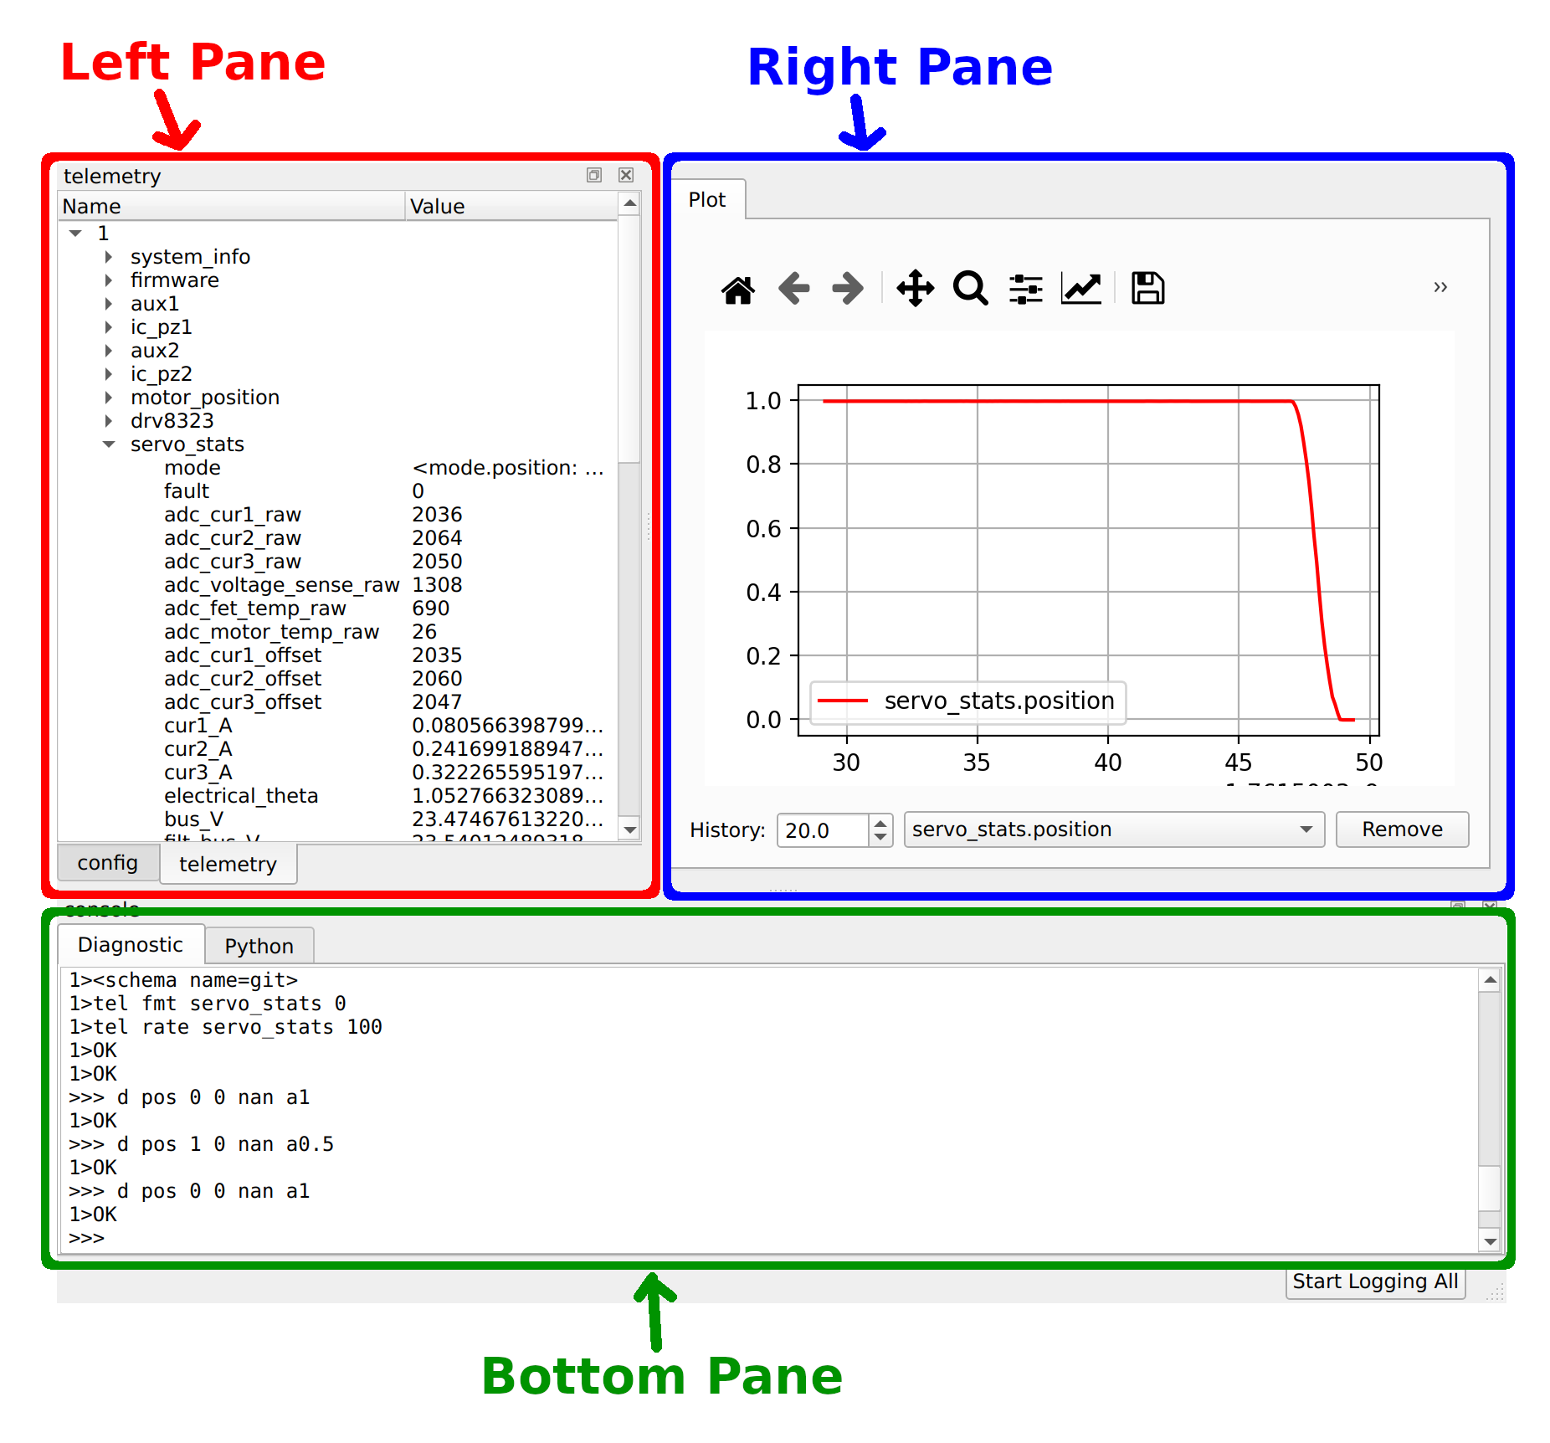The height and width of the screenshot is (1443, 1550).
Task: Collapse the servo_stats tree node
Action: [109, 444]
